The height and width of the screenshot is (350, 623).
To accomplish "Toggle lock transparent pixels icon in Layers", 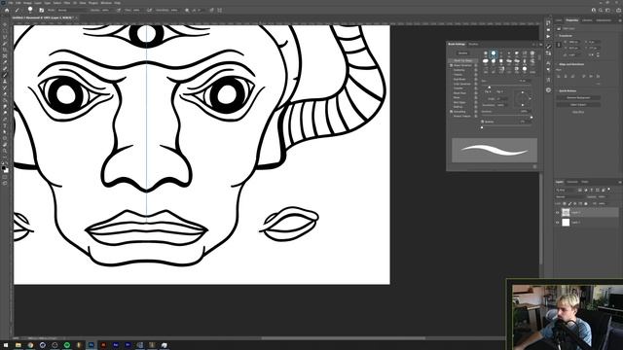I will pos(565,203).
